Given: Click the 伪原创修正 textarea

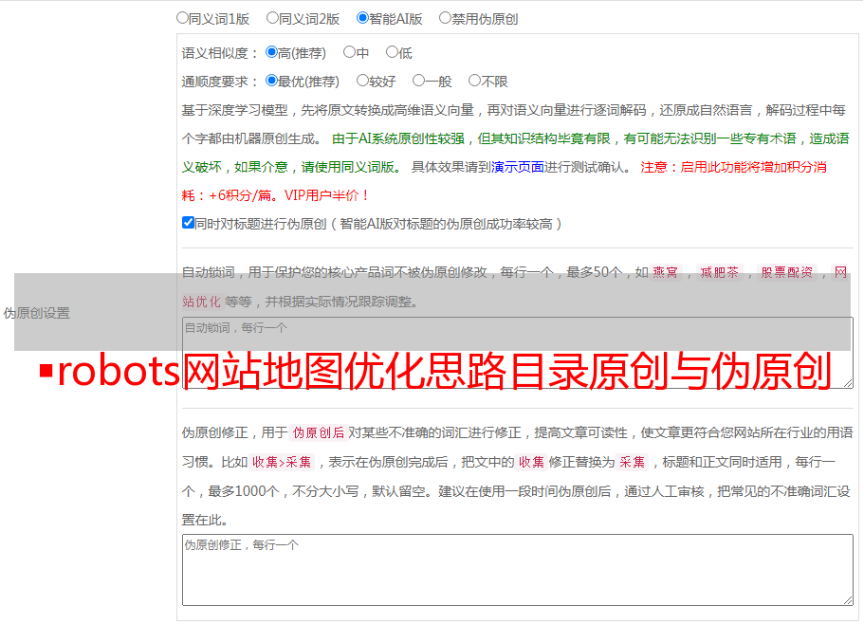Looking at the screenshot, I should point(518,570).
